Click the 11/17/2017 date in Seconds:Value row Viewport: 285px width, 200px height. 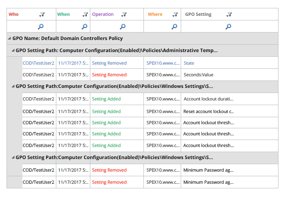73,75
